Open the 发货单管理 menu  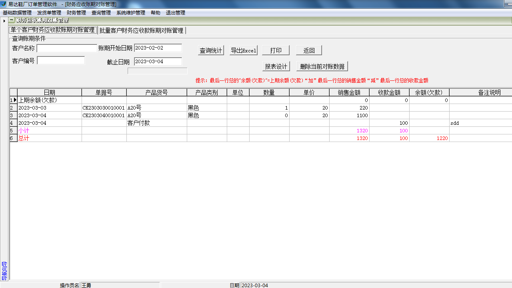pyautogui.click(x=50, y=12)
